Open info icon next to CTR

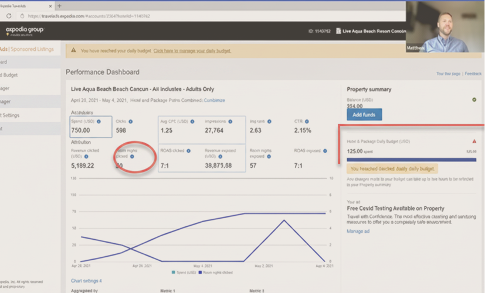tap(307, 122)
